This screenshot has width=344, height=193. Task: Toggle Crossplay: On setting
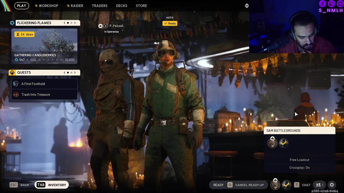(299, 168)
